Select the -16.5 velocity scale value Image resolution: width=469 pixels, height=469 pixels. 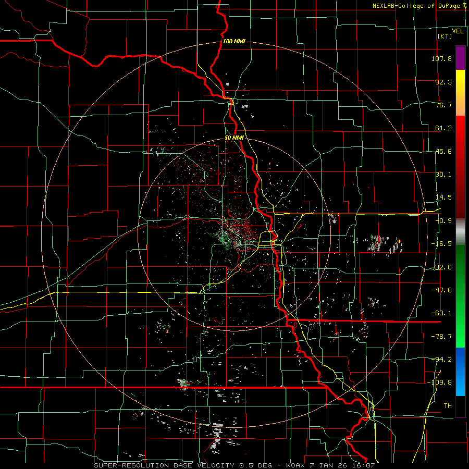click(441, 244)
